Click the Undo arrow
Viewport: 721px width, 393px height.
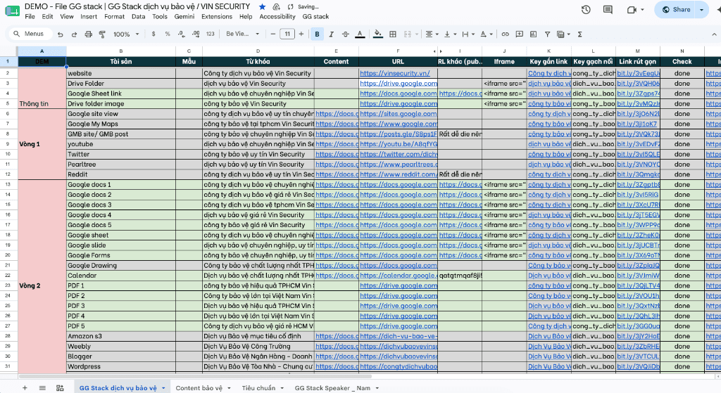click(61, 34)
